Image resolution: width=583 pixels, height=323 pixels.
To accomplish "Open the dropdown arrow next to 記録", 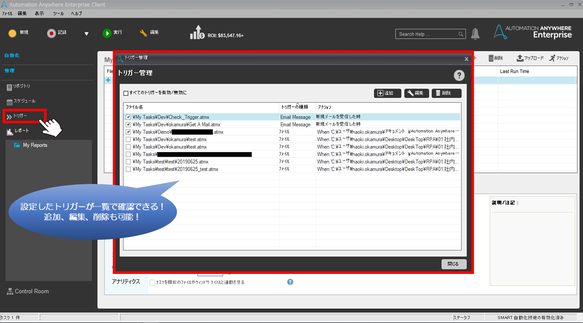I will (86, 34).
